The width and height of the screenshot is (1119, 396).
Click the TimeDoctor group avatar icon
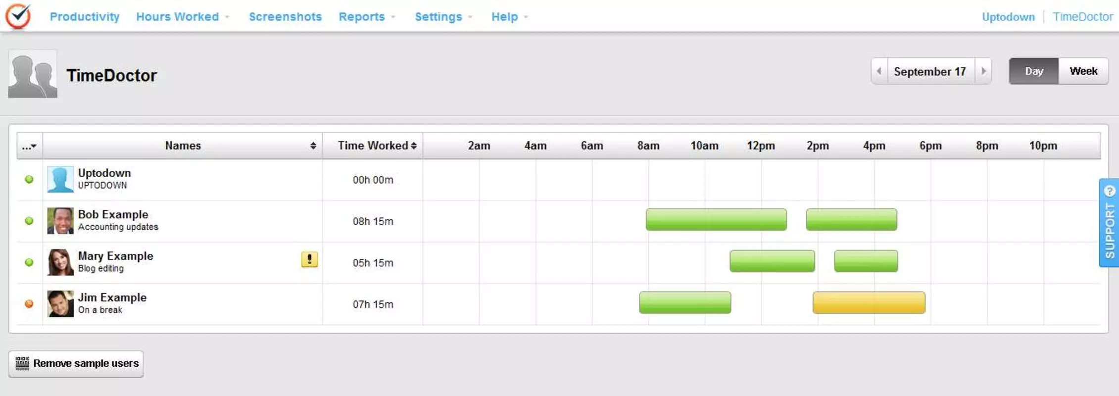click(x=33, y=74)
